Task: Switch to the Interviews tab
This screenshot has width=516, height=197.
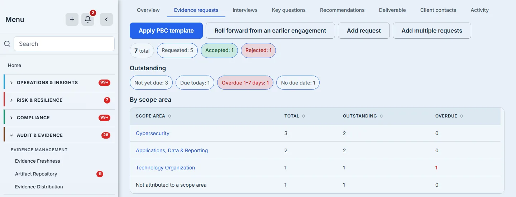Action: tap(245, 10)
